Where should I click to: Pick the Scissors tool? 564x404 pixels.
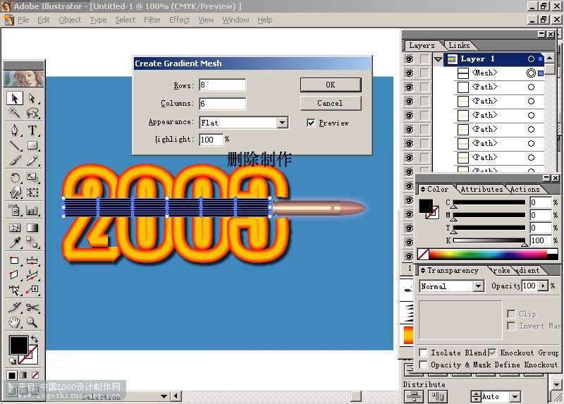(32, 307)
